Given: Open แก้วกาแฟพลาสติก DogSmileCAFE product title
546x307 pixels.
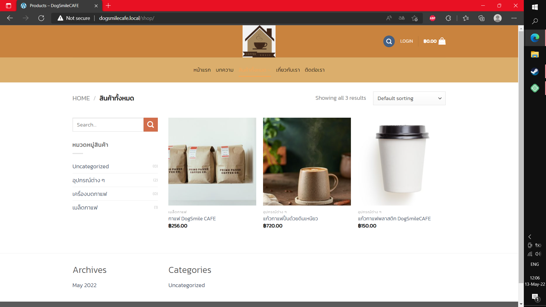Looking at the screenshot, I should tap(394, 219).
